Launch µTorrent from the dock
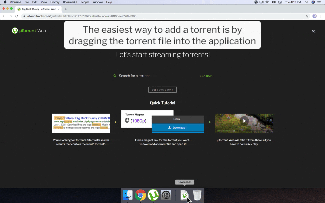The height and width of the screenshot is (203, 325). coord(153,195)
